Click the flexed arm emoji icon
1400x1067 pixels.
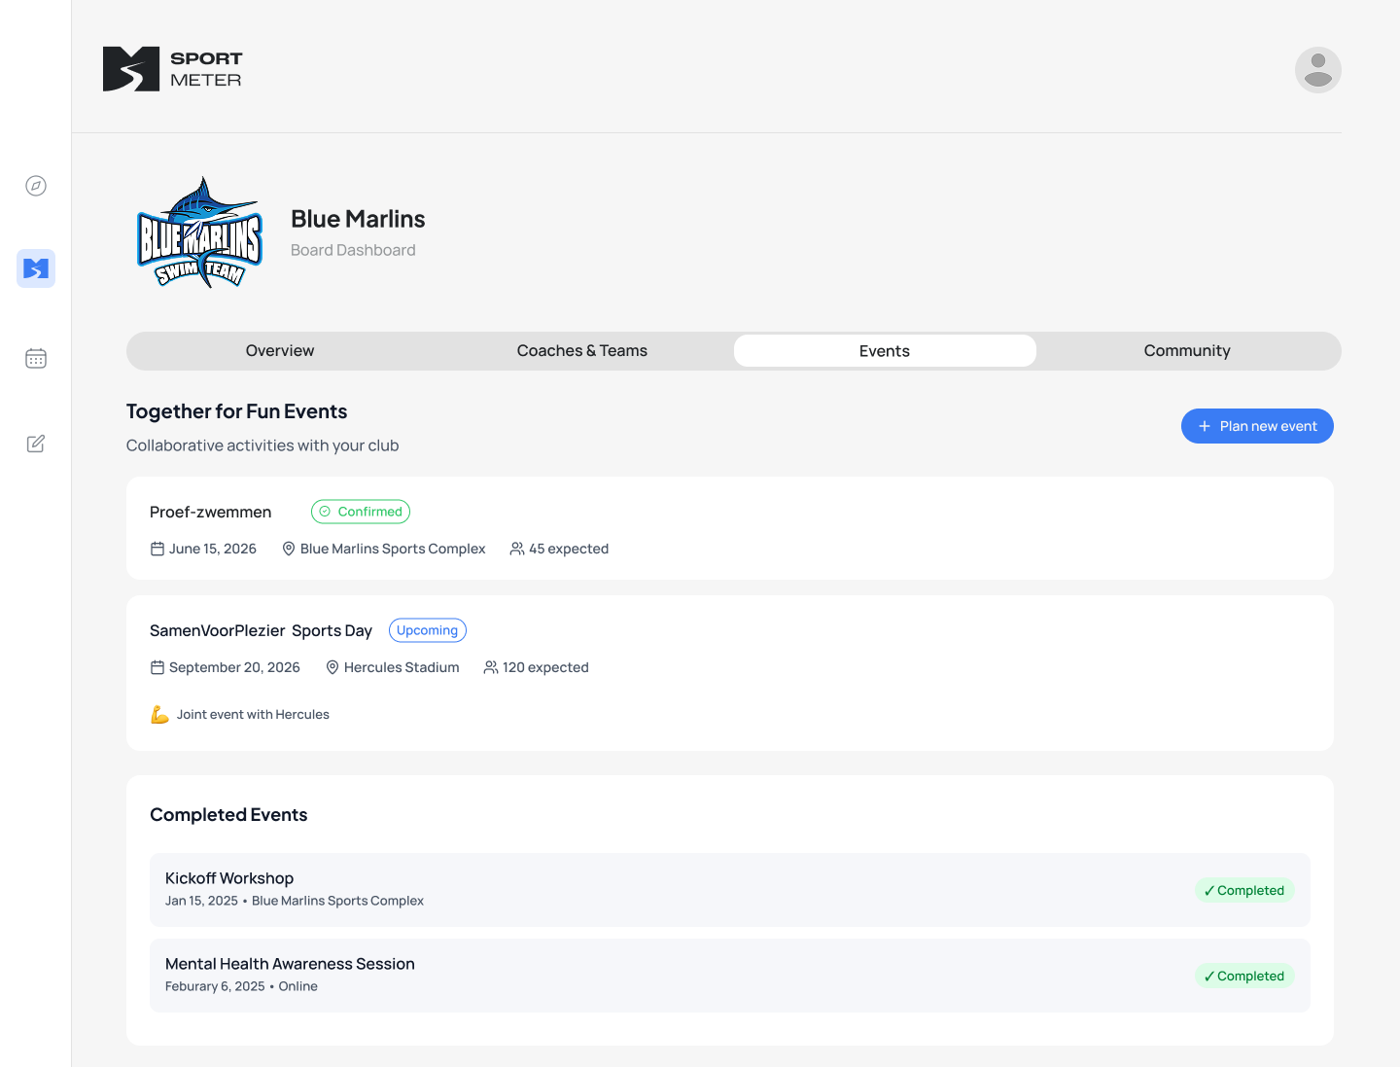pos(159,715)
